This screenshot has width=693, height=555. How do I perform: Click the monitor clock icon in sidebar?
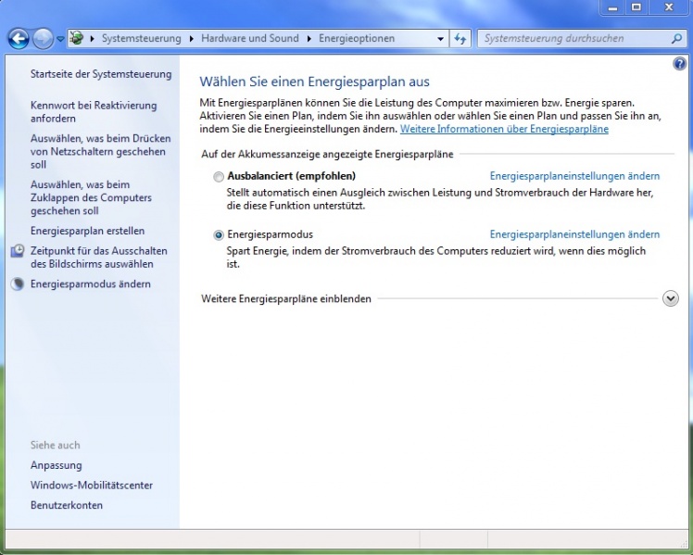[18, 250]
